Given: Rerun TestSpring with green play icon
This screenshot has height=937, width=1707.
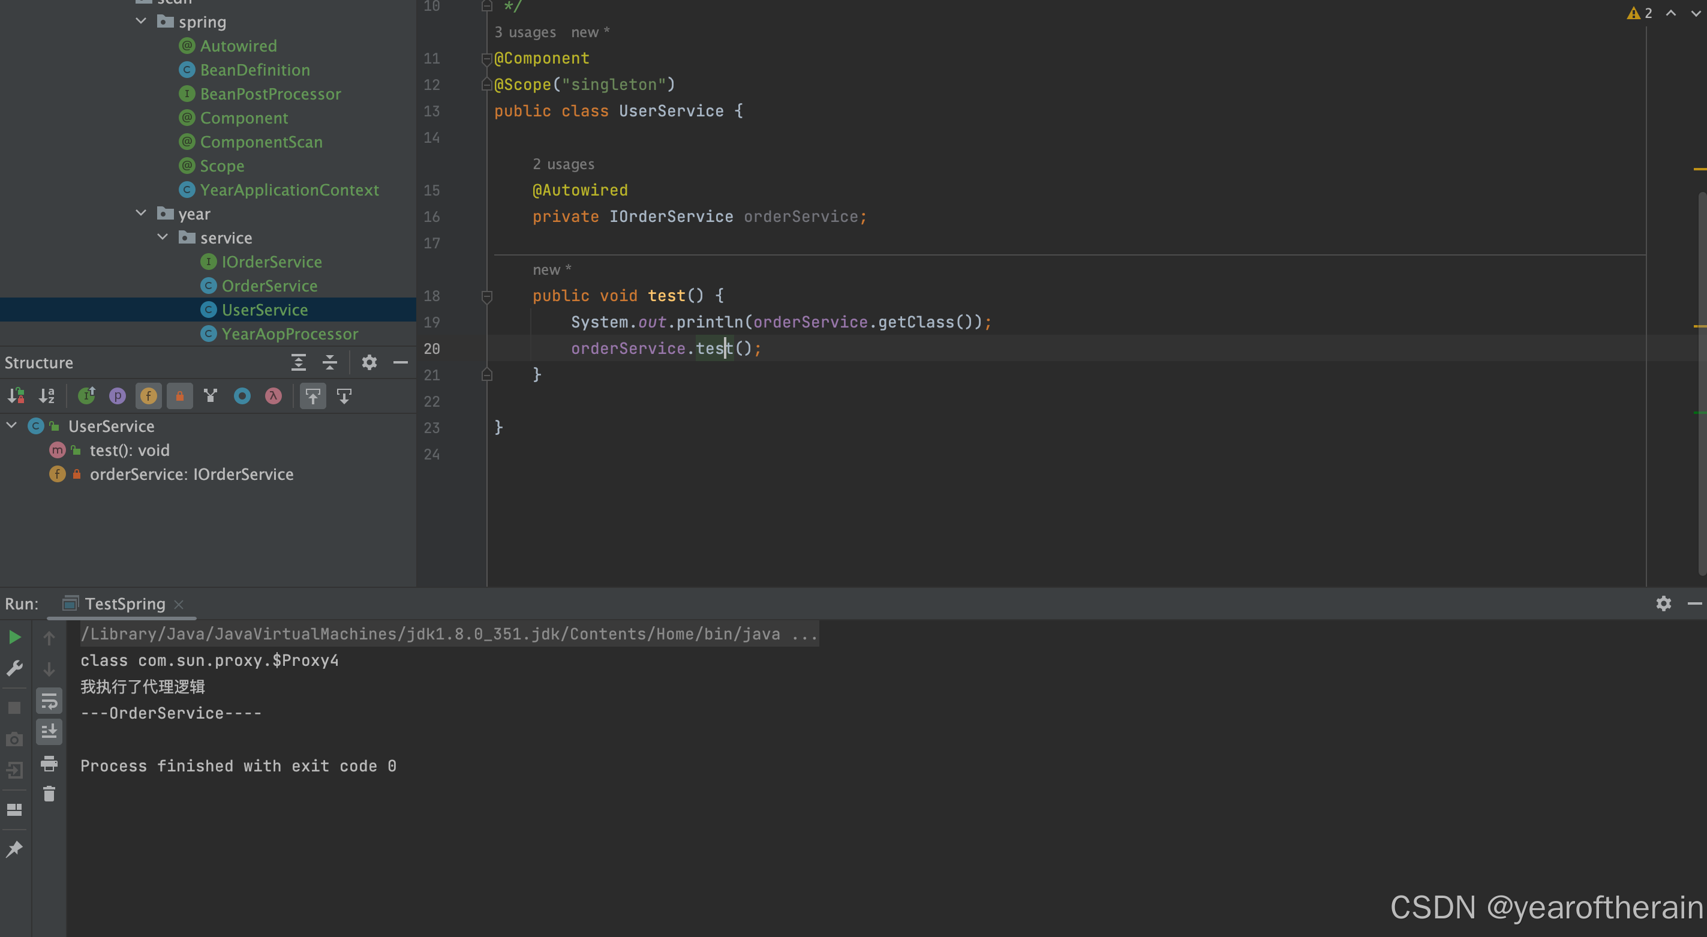Looking at the screenshot, I should pos(14,638).
